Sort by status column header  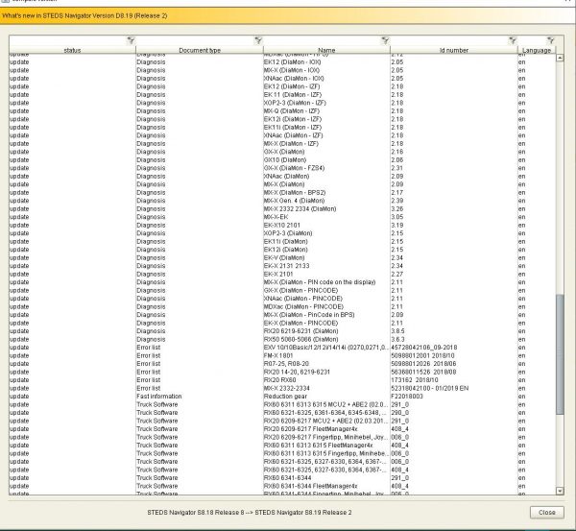72,50
